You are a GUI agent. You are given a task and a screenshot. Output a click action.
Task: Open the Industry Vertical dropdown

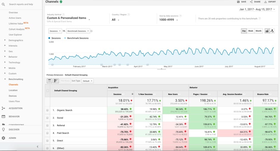(x=69, y=18)
